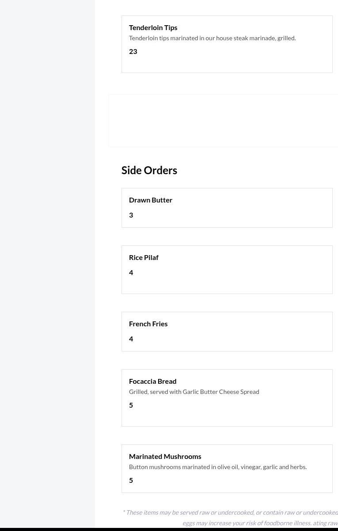Click the price under Focaccia Bread
This screenshot has height=531, width=338.
point(131,405)
